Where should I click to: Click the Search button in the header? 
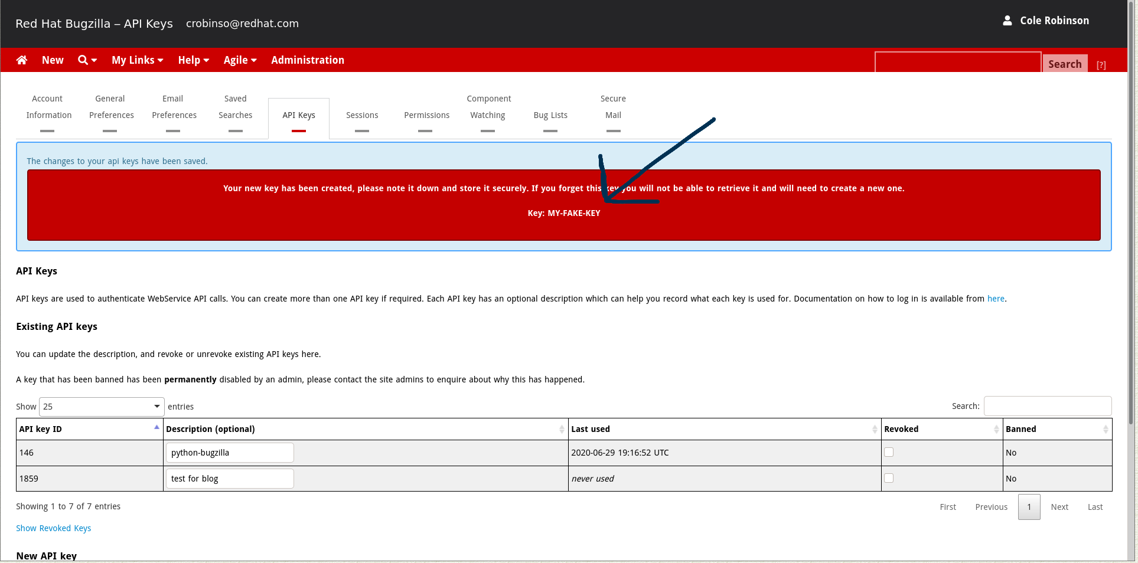click(x=1065, y=64)
